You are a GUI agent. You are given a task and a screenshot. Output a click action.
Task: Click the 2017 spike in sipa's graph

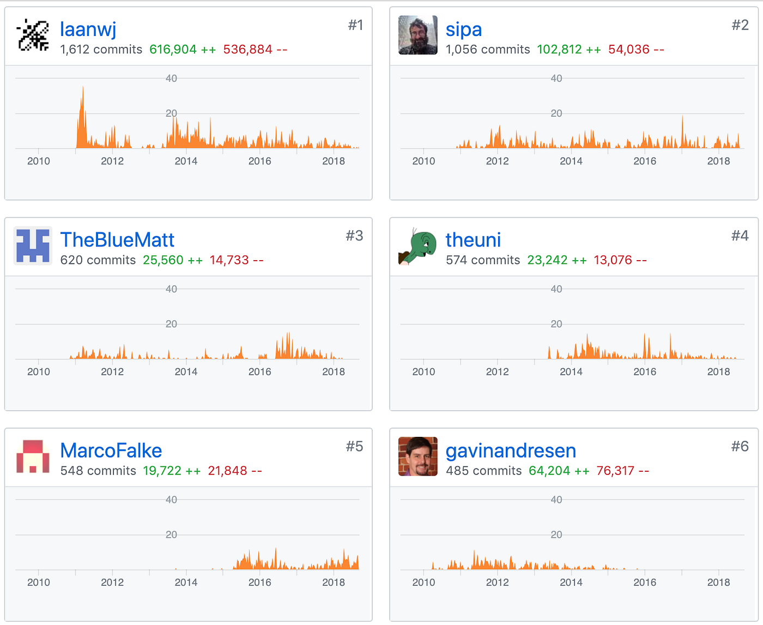[x=682, y=132]
